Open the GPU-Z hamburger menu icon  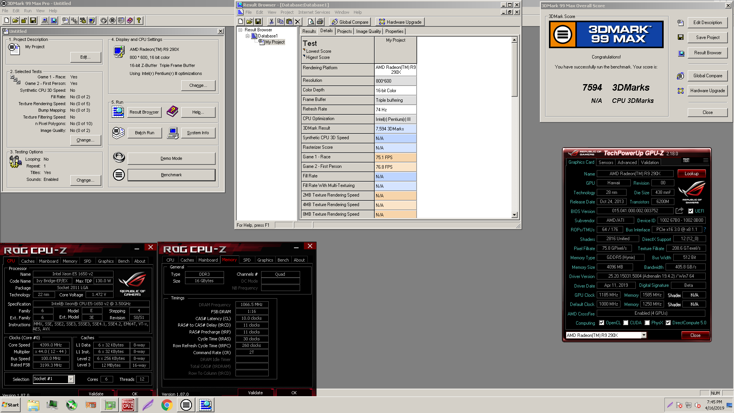[706, 160]
